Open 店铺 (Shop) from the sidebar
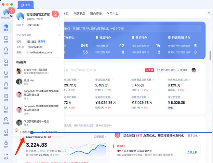Screen dimensions: 213x163 coord(6,73)
